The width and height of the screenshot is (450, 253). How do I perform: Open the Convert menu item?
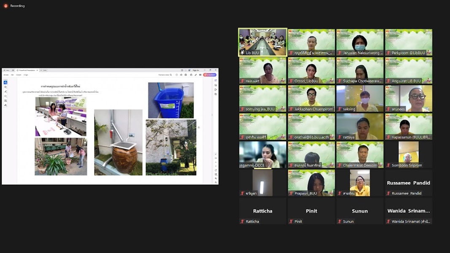(x=19, y=75)
